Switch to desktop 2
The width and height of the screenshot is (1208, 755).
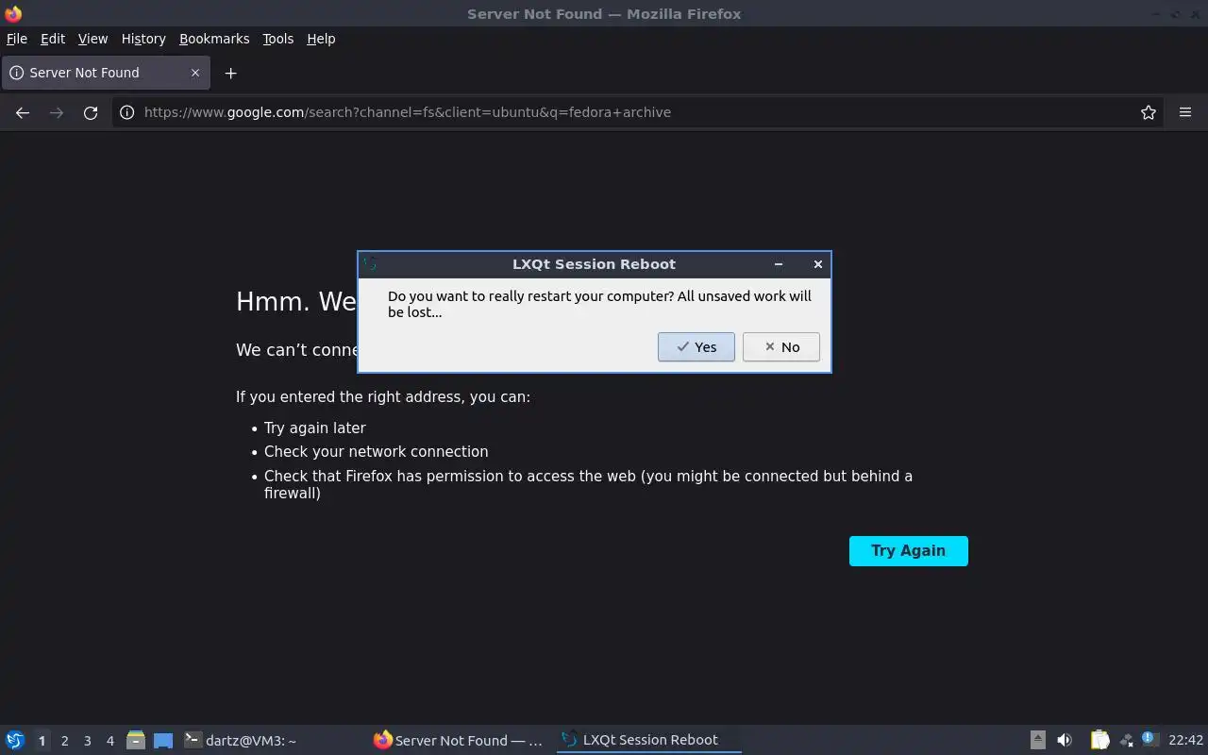point(64,741)
